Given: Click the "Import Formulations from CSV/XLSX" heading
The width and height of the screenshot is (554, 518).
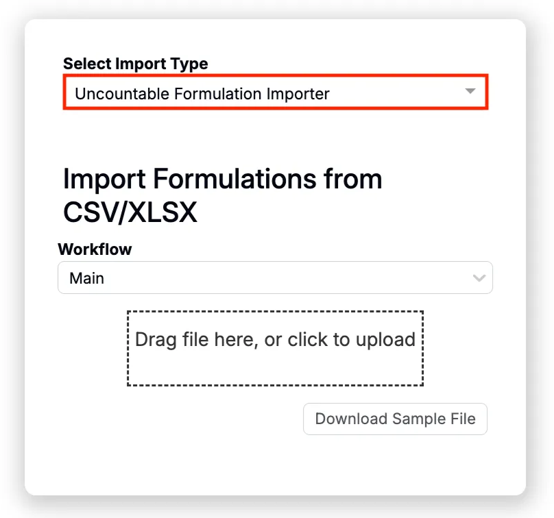Looking at the screenshot, I should coord(222,196).
